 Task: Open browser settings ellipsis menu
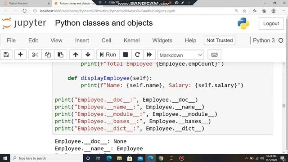coord(283,11)
